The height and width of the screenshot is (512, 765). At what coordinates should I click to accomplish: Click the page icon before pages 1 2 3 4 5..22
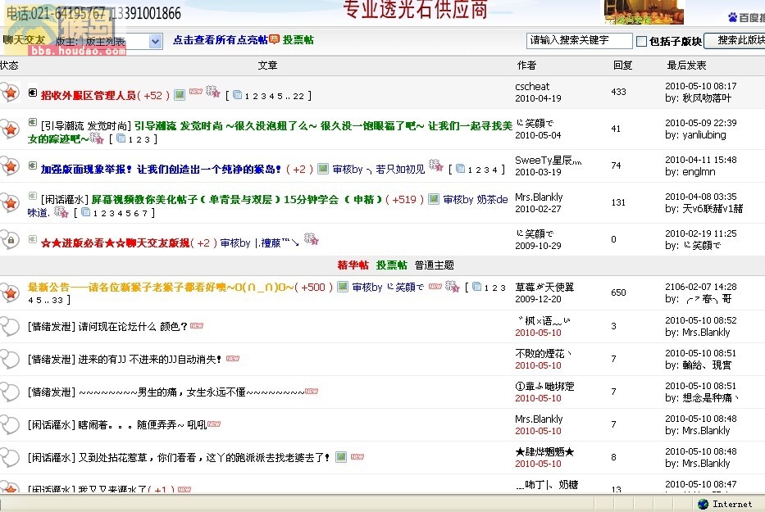coord(237,95)
